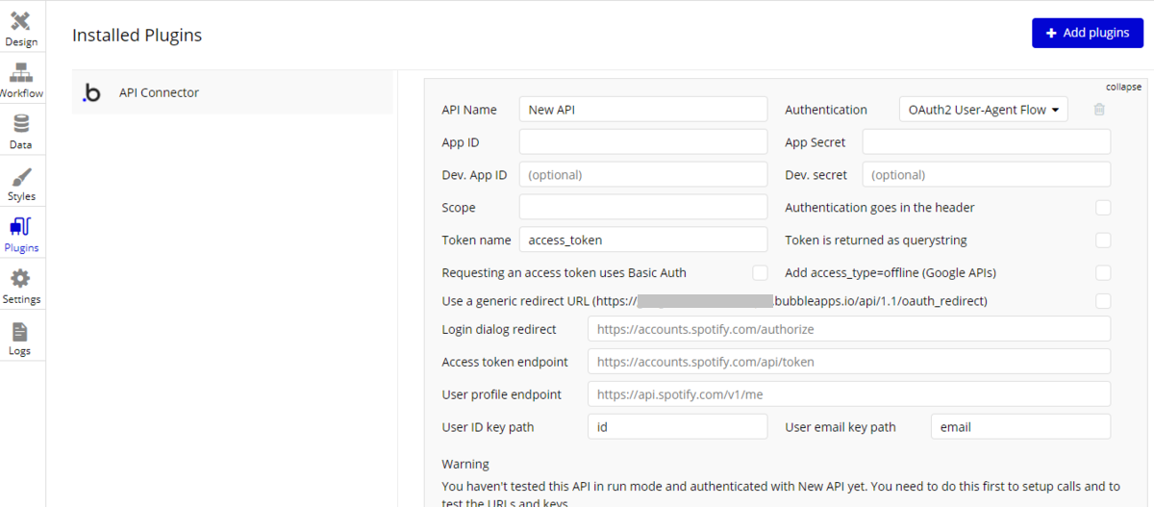Open the Settings gear icon
This screenshot has height=507, width=1154.
point(20,279)
